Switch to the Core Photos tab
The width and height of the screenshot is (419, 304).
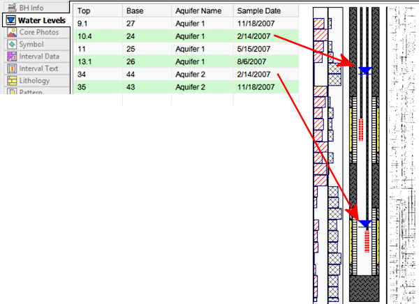[x=39, y=33]
